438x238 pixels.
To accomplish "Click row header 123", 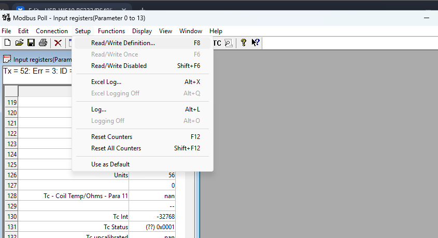I will (x=12, y=144).
